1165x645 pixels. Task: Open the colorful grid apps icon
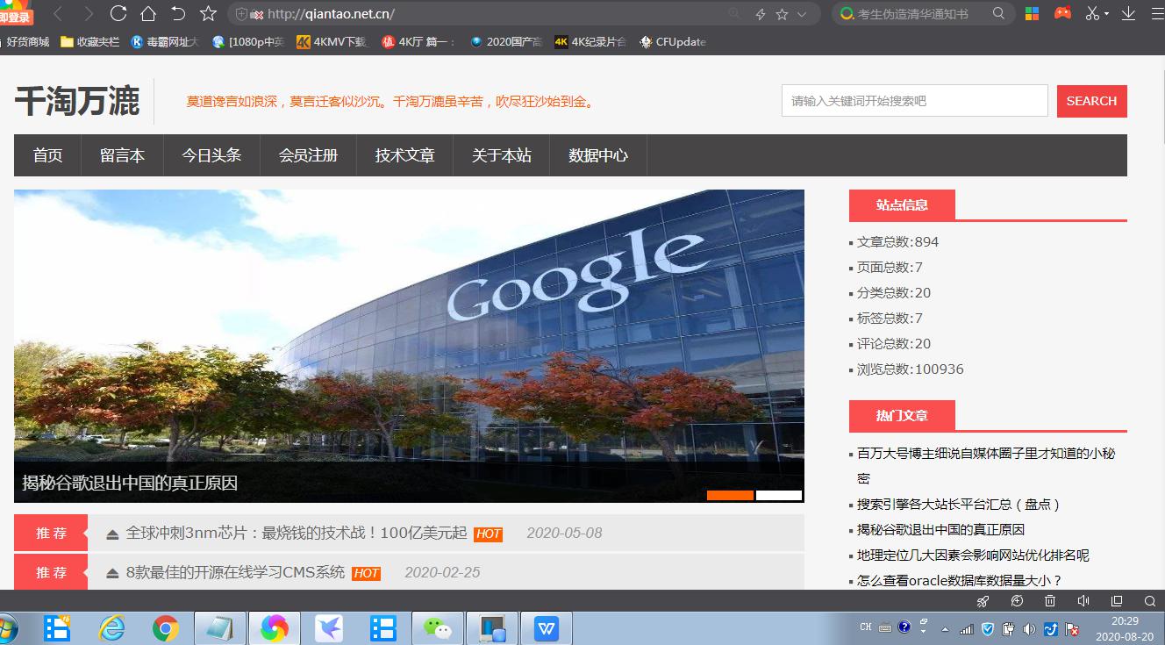pyautogui.click(x=1033, y=13)
